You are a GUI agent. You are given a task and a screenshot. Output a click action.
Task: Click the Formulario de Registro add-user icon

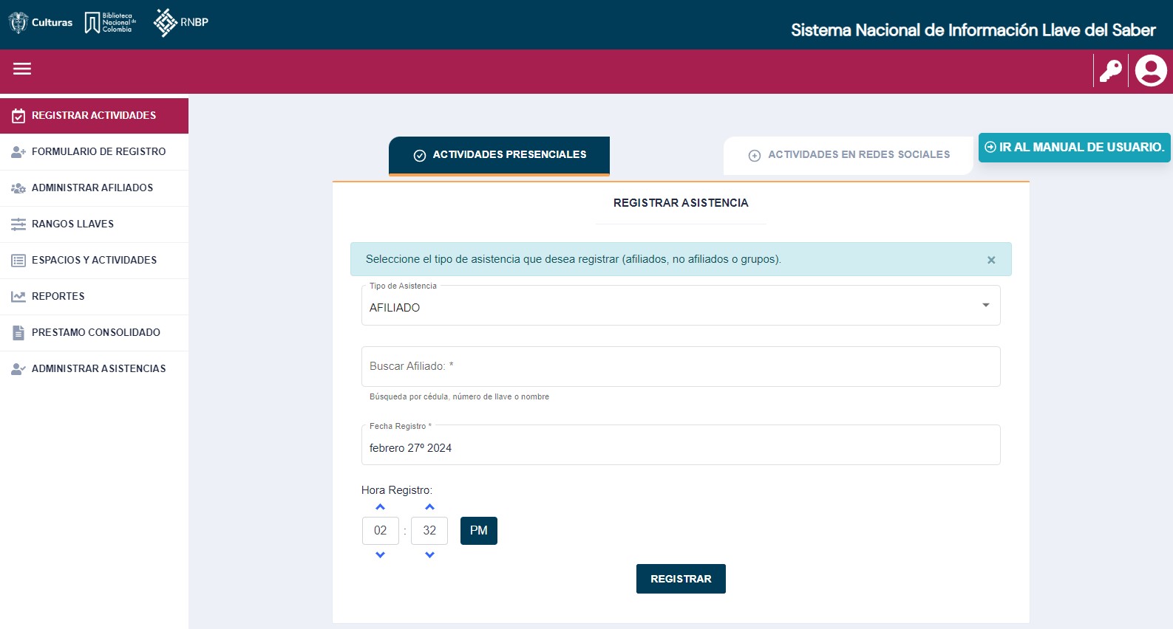[18, 152]
